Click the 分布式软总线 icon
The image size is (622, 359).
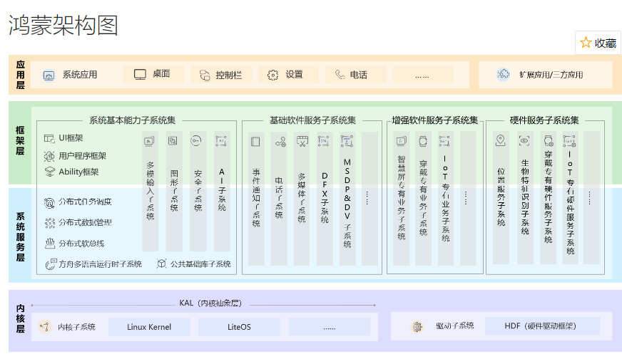[x=50, y=243]
